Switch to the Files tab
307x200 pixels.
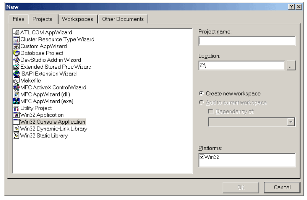18,19
